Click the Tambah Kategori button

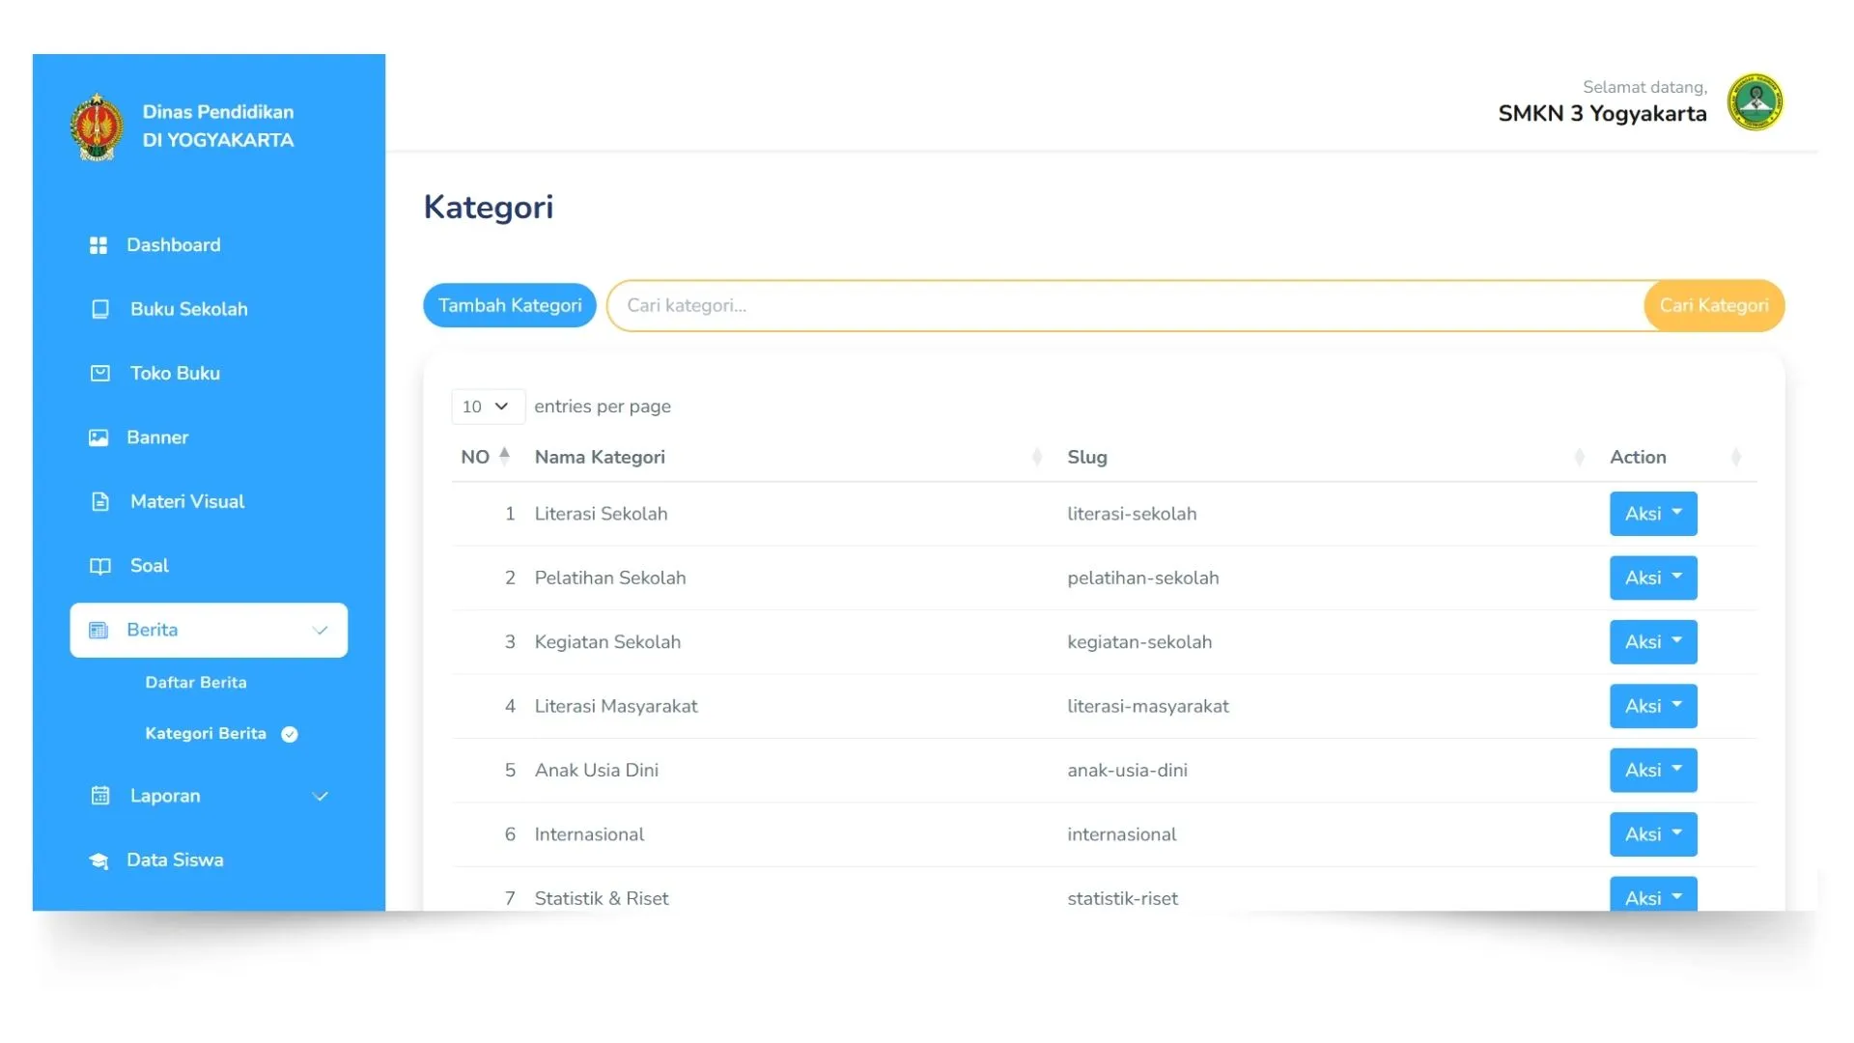click(x=509, y=305)
